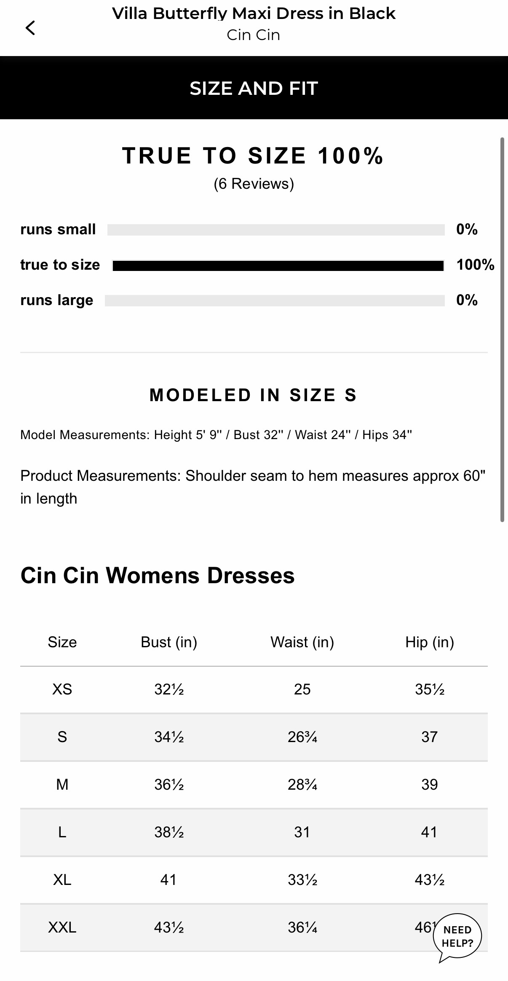Click the Bust (in) column header

[169, 642]
